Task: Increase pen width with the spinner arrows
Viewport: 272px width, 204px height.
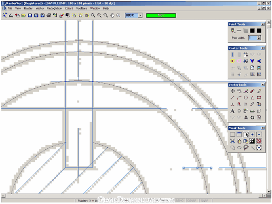Action: tap(258, 37)
